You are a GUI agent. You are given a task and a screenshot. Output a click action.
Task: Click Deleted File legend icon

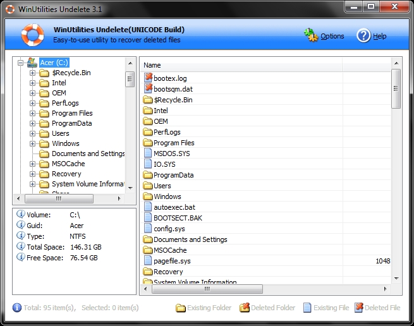(x=359, y=308)
